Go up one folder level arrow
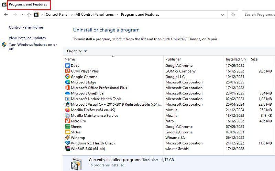 pyautogui.click(x=29, y=15)
